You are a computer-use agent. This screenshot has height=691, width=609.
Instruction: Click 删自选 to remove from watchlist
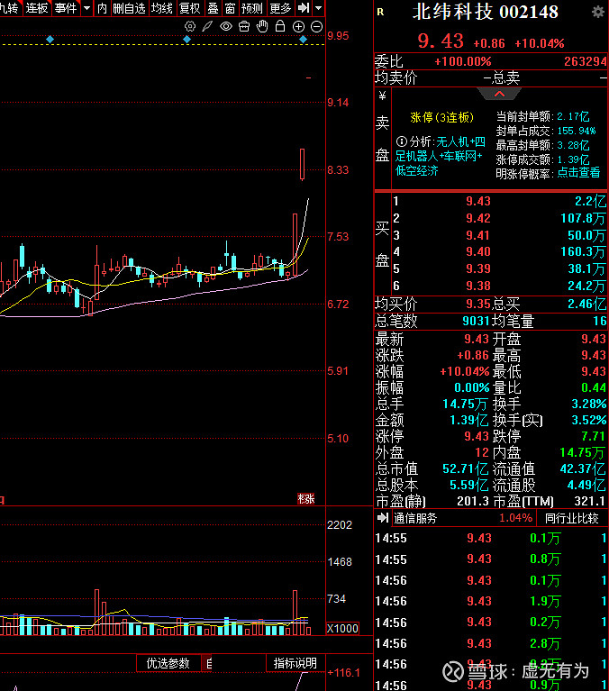pyautogui.click(x=129, y=8)
